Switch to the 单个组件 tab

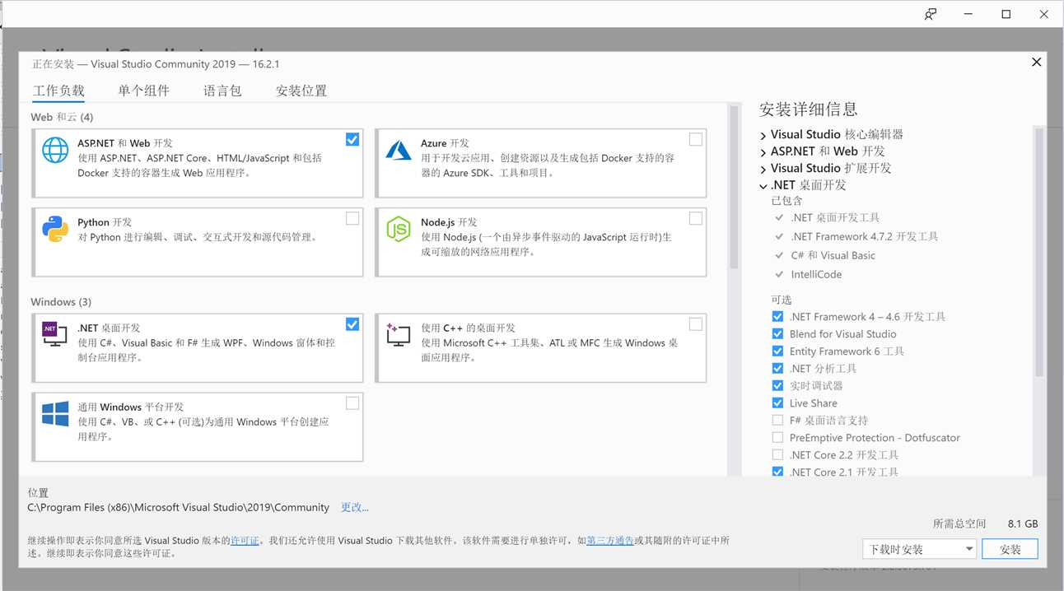(143, 91)
